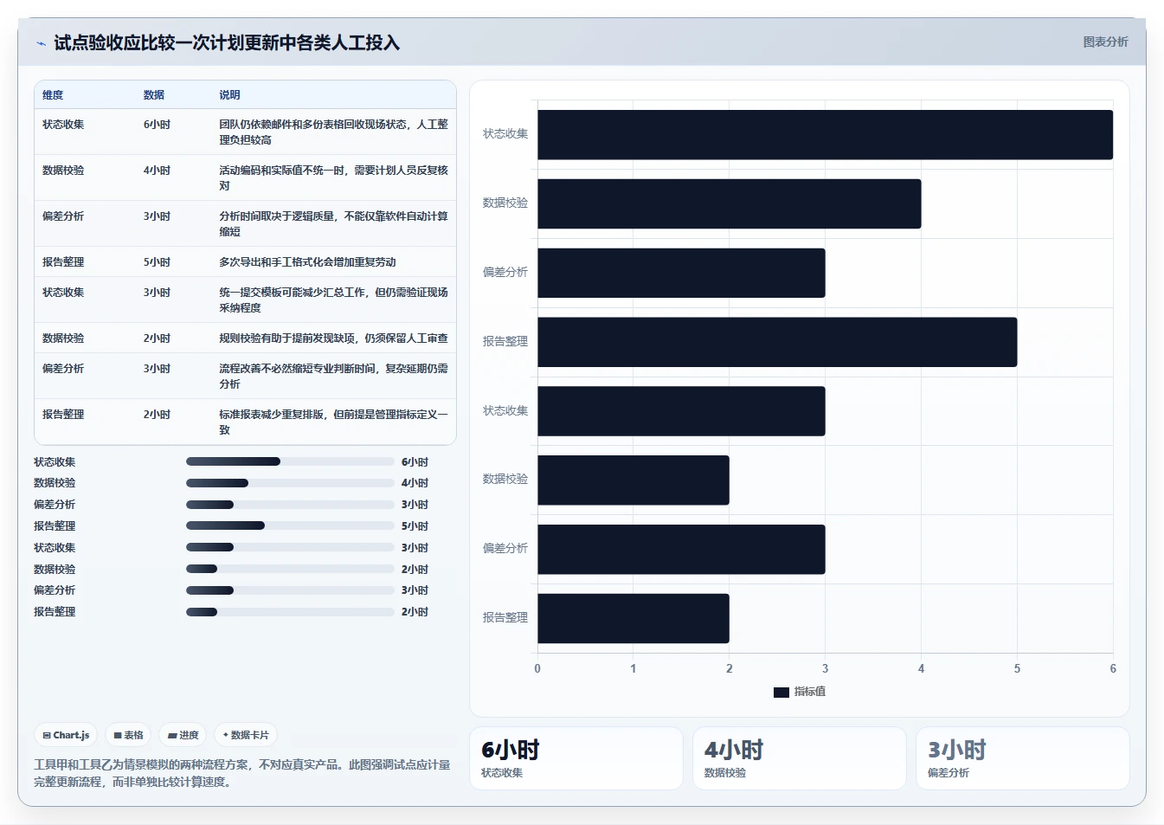
Task: Open the 3小时 偏差分析 stat card
Action: point(1023,758)
